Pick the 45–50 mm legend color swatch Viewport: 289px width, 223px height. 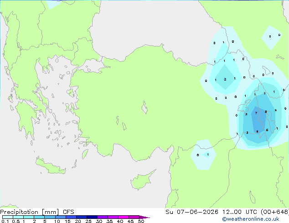click(x=134, y=217)
